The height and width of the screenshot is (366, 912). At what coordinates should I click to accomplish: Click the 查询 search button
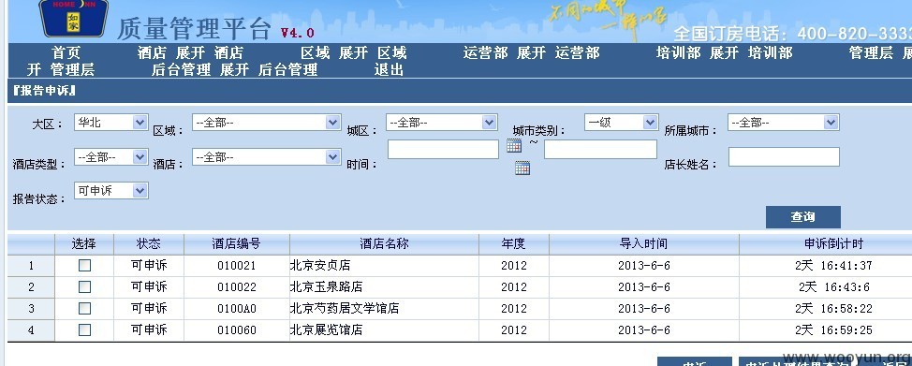802,217
